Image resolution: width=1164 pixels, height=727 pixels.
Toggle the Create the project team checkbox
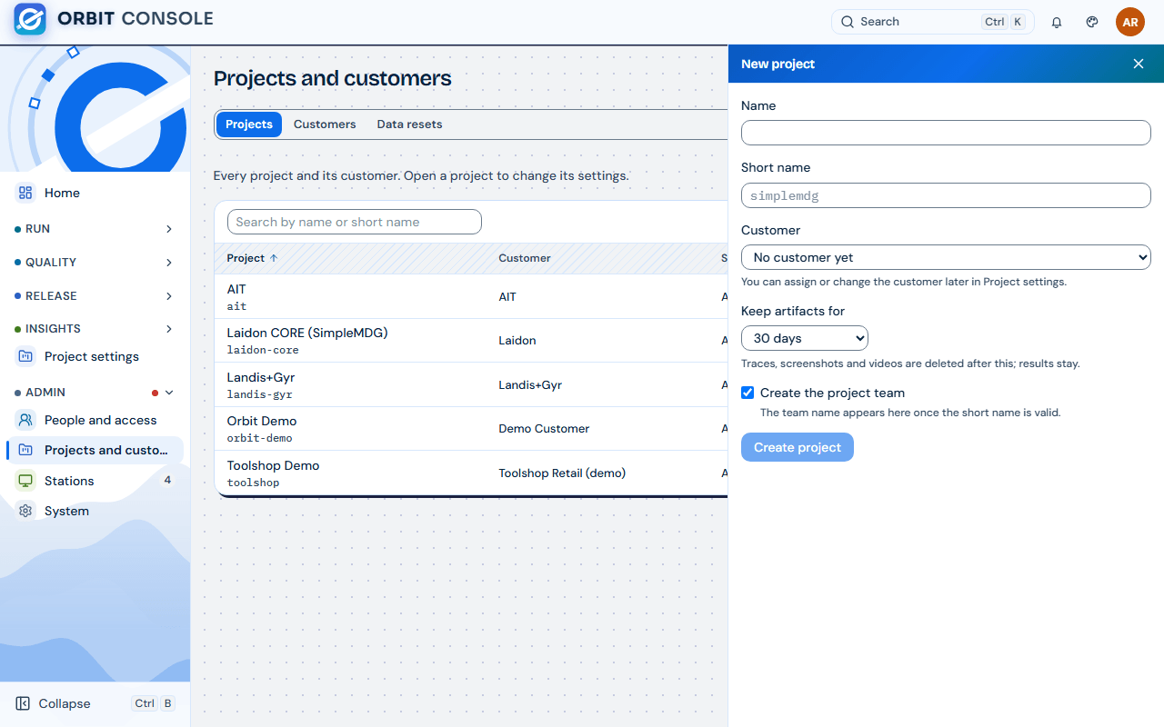coord(748,393)
